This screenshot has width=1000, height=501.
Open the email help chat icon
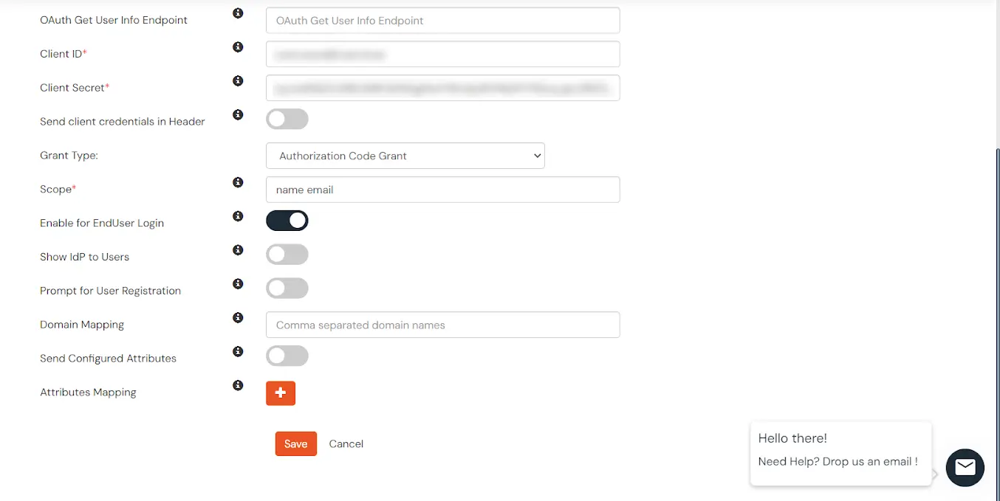[x=965, y=467]
